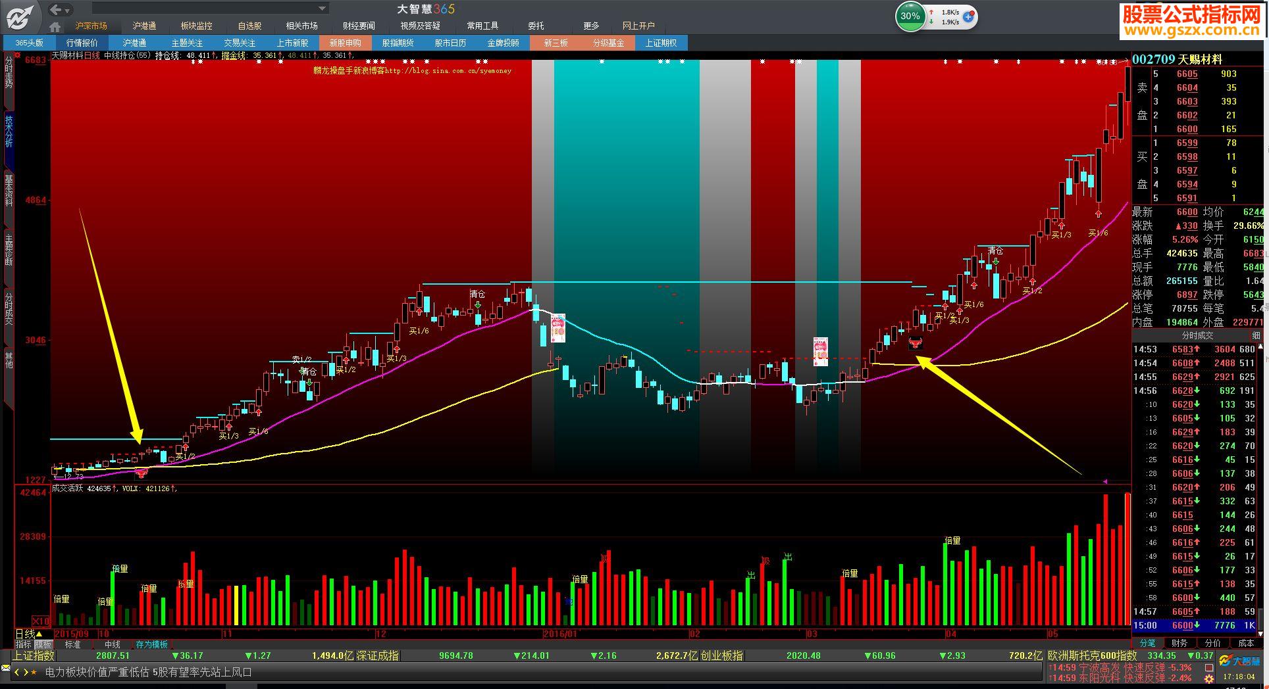1269x689 pixels.
Task: Switch to the 金牌投顾 tab
Action: click(x=504, y=43)
